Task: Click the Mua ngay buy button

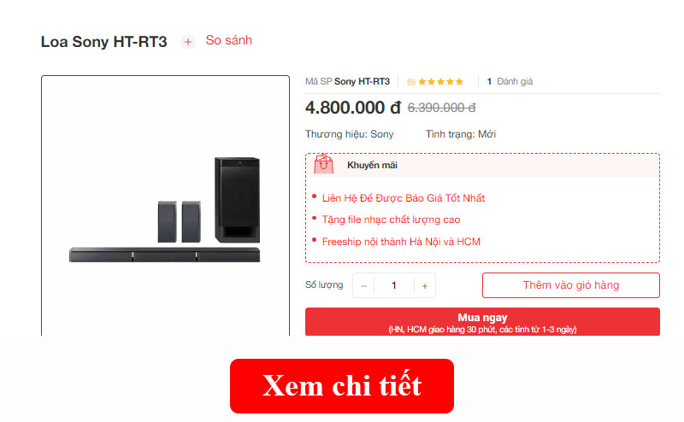Action: pyautogui.click(x=482, y=322)
